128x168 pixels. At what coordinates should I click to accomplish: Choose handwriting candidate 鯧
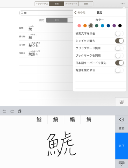pyautogui.click(x=72, y=120)
